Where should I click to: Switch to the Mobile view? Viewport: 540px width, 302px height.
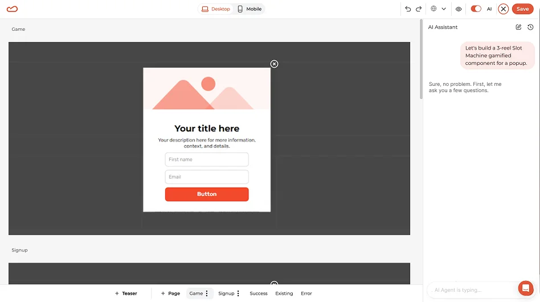tap(249, 9)
